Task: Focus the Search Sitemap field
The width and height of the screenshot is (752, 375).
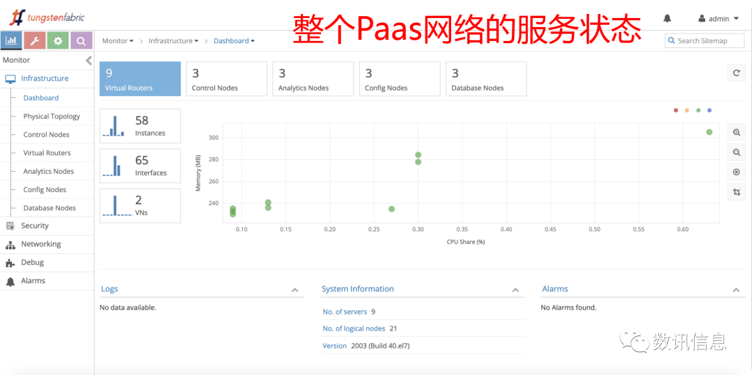Action: click(705, 41)
